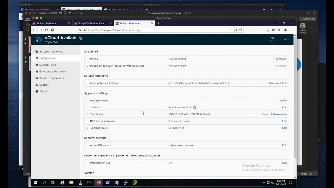
Task: Click the network icon in system tray
Action: click(268, 183)
